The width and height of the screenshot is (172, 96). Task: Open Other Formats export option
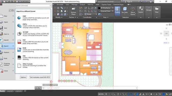pyautogui.click(x=33, y=66)
